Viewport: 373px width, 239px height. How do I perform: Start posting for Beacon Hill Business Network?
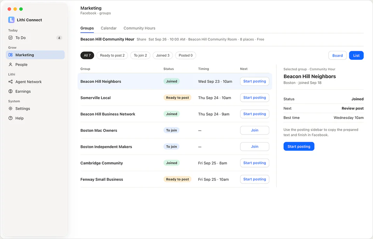[x=254, y=114]
